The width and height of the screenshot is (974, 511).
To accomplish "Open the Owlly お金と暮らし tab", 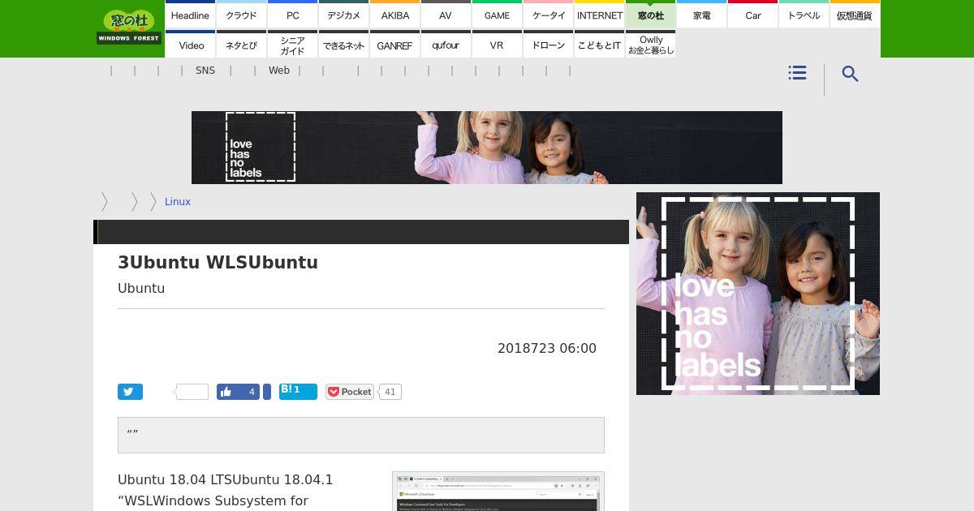I will pos(650,44).
